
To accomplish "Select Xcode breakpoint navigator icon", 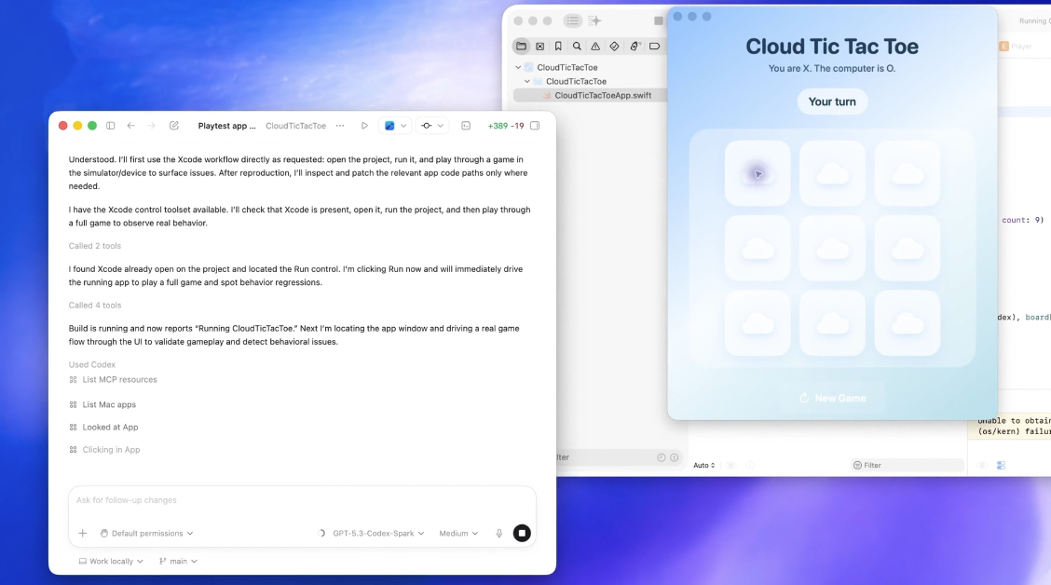I will pyautogui.click(x=654, y=47).
